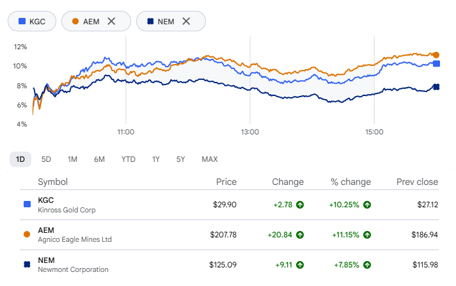Click the blue square icon in KGC row
Image resolution: width=456 pixels, height=286 pixels.
[27, 204]
